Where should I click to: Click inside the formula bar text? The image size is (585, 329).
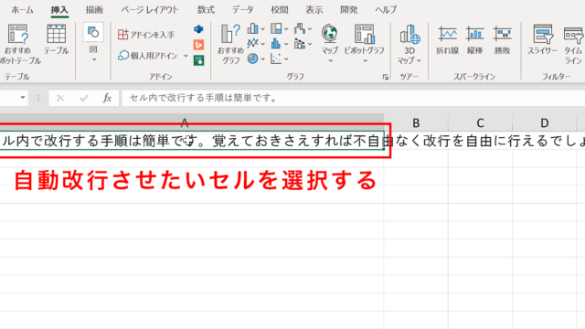354,98
